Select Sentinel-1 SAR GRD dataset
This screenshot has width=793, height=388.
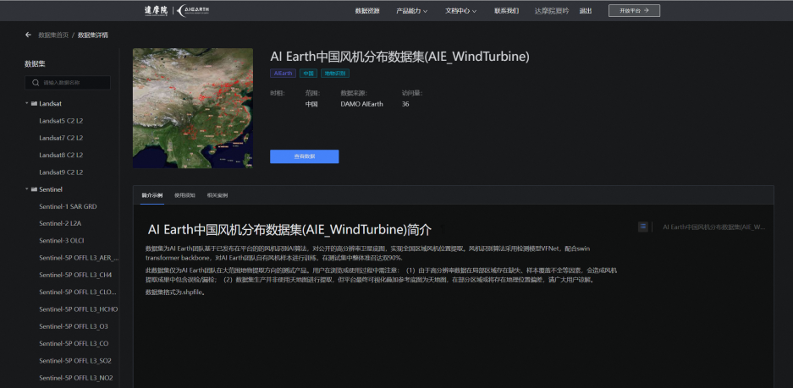68,206
